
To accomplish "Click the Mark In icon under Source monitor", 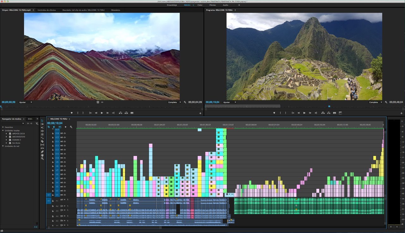I will [78, 113].
